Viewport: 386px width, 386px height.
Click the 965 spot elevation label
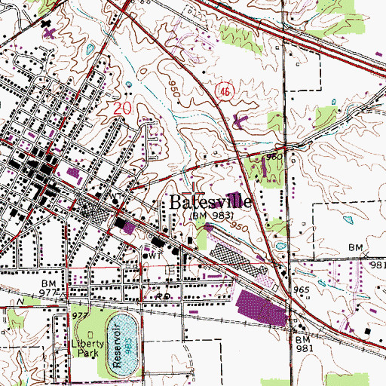tap(301, 289)
